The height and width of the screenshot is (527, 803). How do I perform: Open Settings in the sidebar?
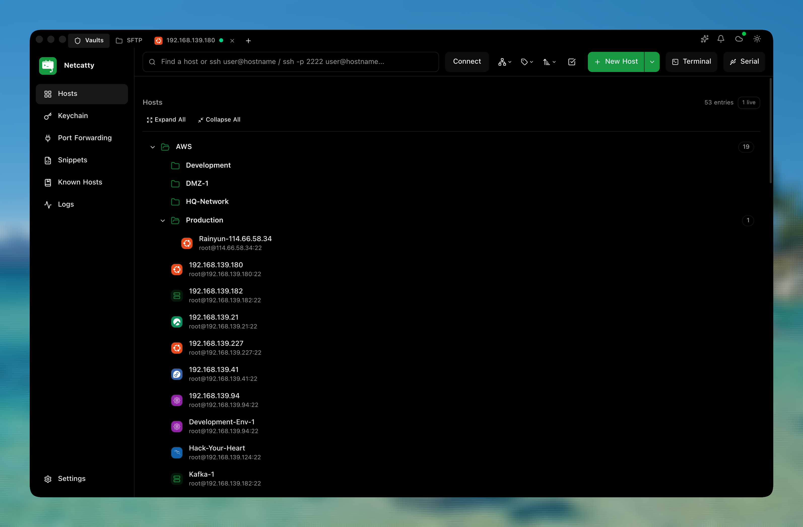[x=82, y=479]
